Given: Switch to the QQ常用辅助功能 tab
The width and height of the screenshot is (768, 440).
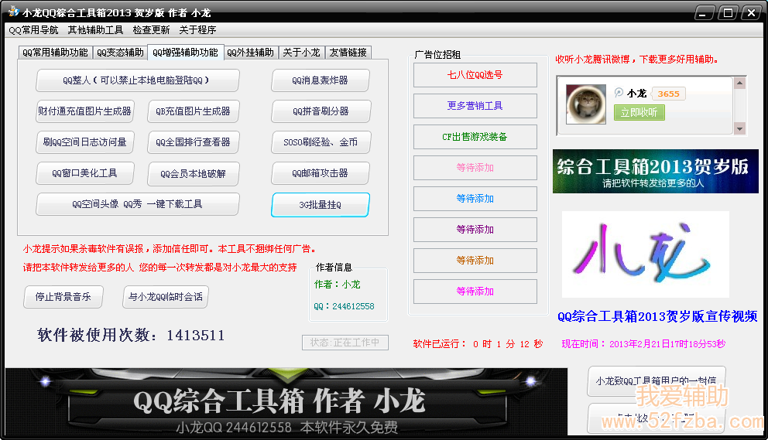Looking at the screenshot, I should (55, 53).
